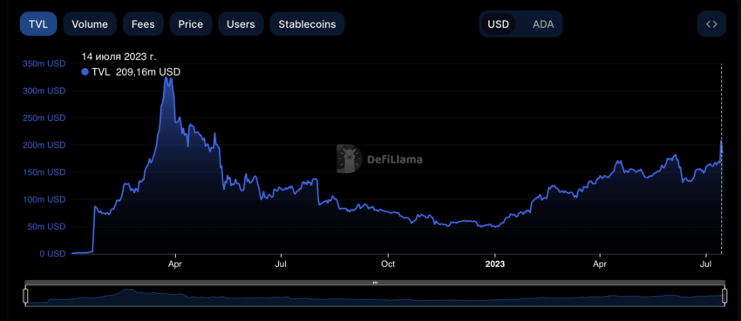Click the 350m USD axis label
This screenshot has height=321, width=741.
coord(44,64)
